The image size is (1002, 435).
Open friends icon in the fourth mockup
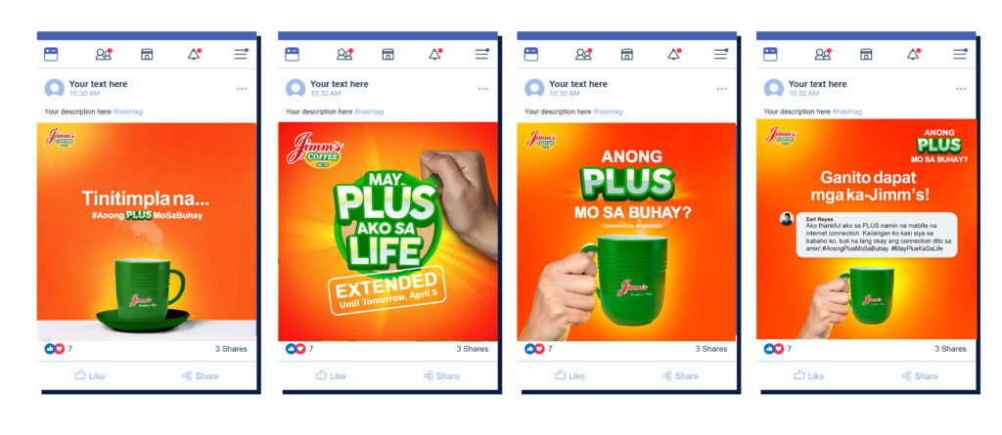[823, 55]
